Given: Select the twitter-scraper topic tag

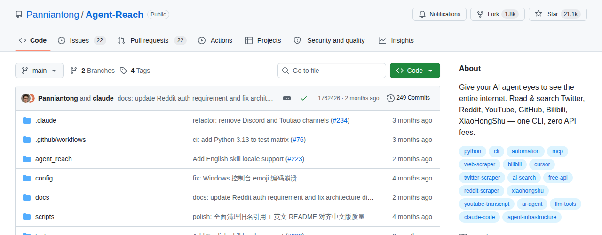Looking at the screenshot, I should pos(482,178).
